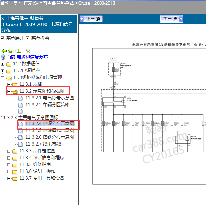Click folder icon of 11.2电源插座

9,71
